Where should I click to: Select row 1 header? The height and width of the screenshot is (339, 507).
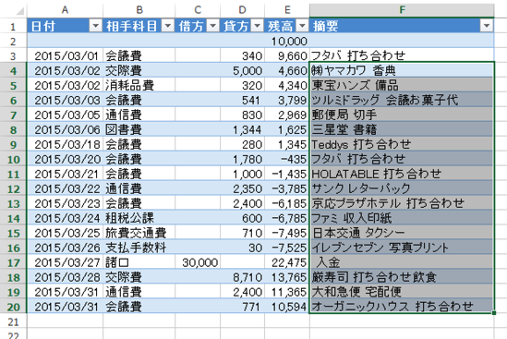[13, 26]
